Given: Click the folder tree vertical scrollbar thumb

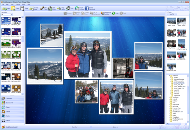Looking at the screenshot, I should tap(188, 100).
